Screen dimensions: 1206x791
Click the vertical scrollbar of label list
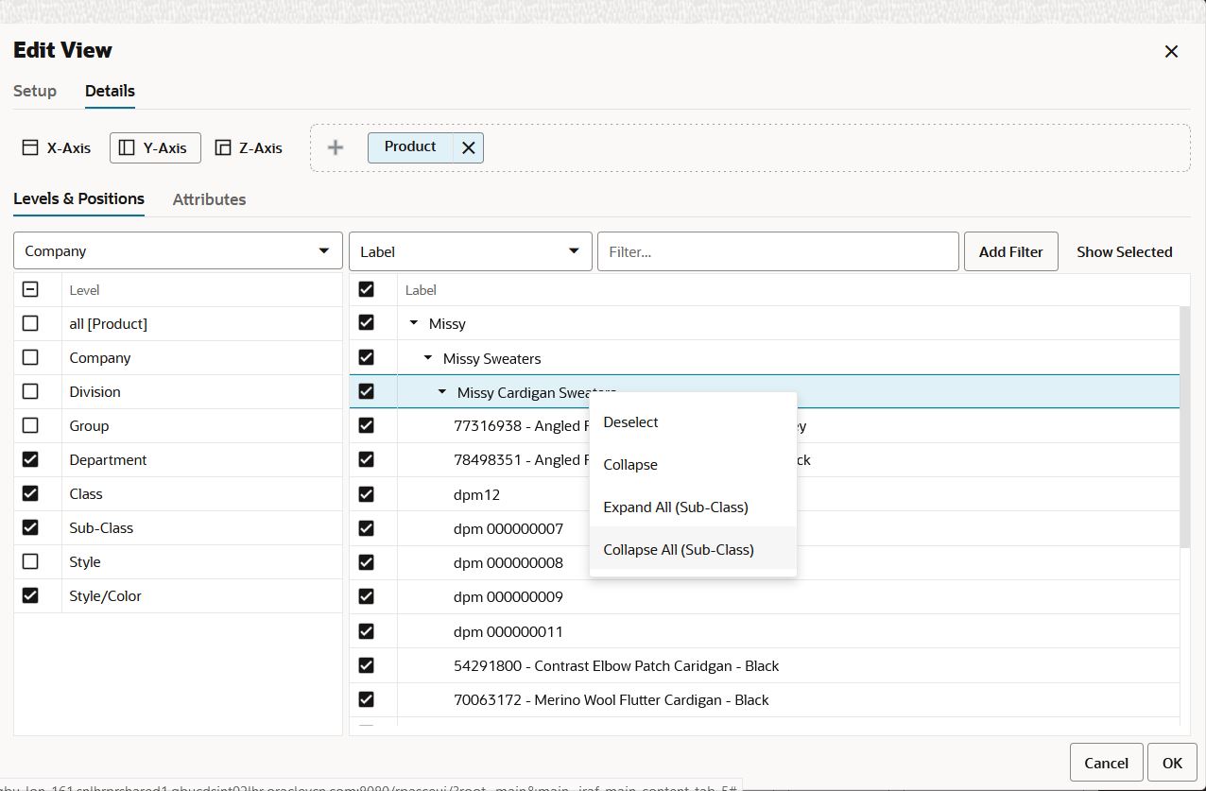coord(1185,426)
